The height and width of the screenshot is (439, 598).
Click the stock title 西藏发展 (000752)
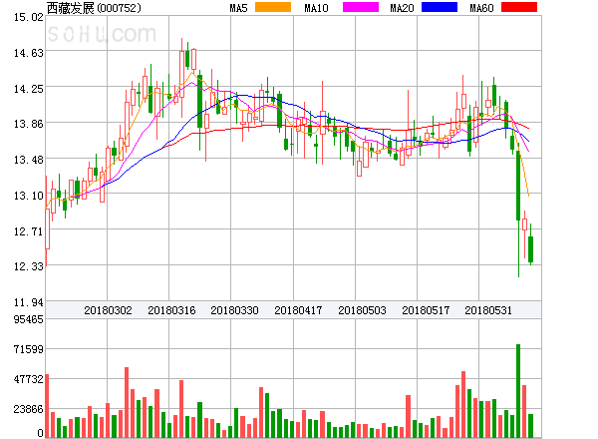94,8
